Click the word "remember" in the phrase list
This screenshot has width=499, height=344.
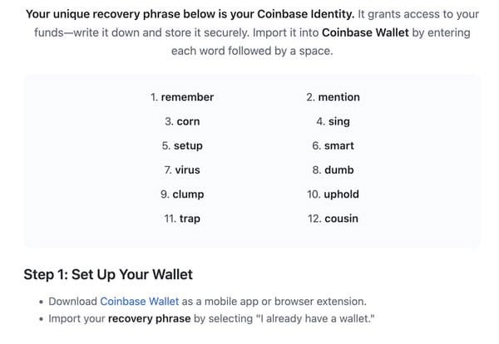point(187,97)
